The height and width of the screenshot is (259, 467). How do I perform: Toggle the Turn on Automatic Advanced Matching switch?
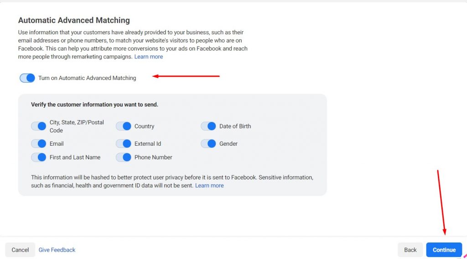(x=27, y=78)
